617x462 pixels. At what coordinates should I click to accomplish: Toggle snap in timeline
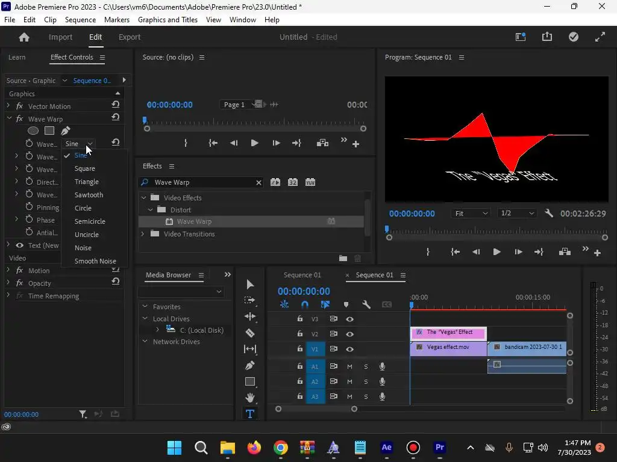(304, 304)
